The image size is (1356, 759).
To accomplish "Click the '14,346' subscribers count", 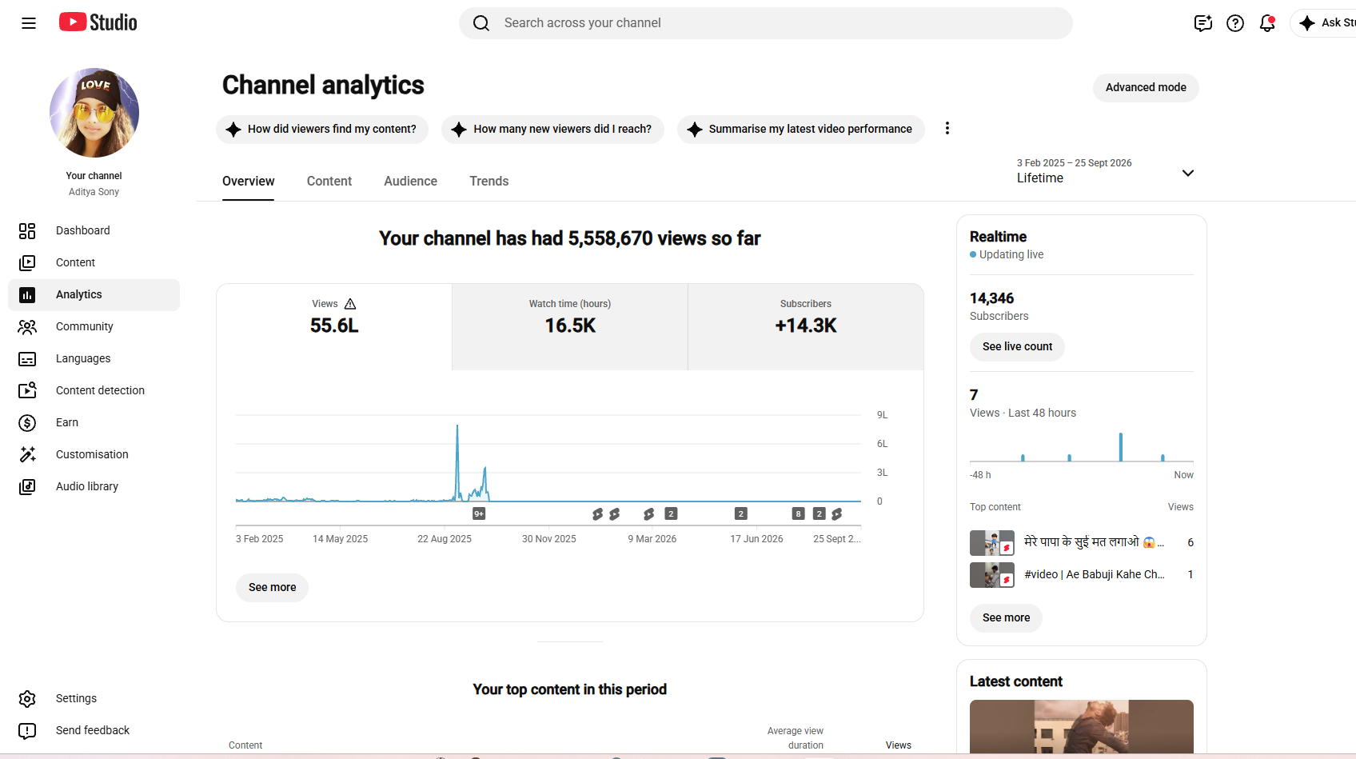I will [x=991, y=298].
